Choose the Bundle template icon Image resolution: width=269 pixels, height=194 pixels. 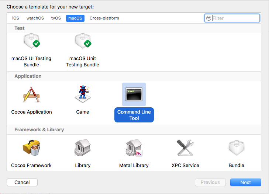pos(237,148)
